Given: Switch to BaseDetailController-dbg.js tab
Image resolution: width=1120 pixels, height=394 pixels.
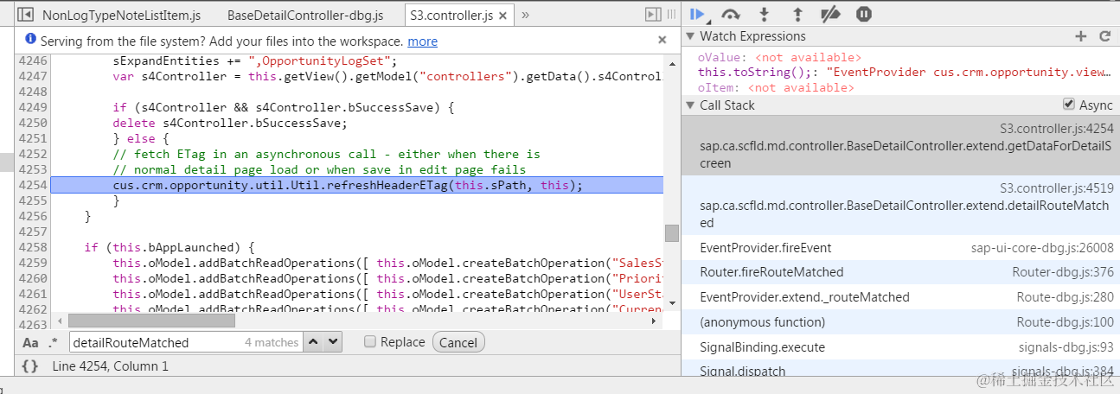Looking at the screenshot, I should click(305, 16).
